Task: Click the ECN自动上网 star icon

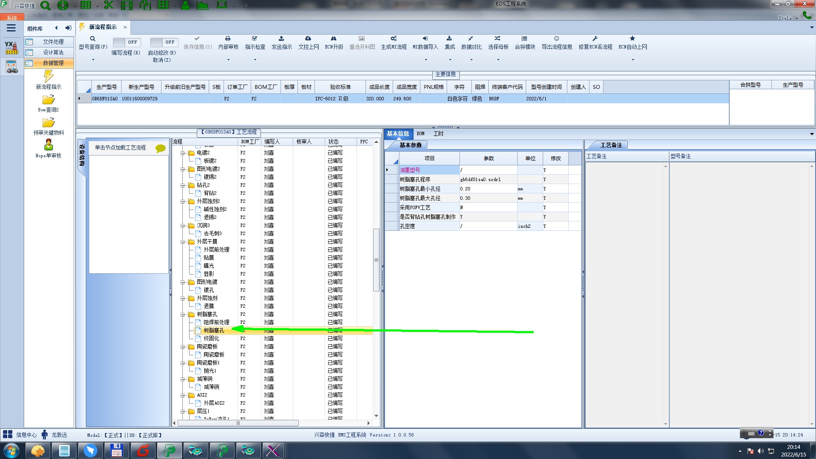Action: tap(632, 39)
